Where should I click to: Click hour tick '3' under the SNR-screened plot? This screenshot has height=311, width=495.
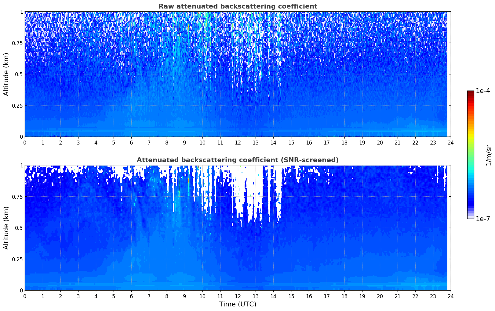(78, 296)
